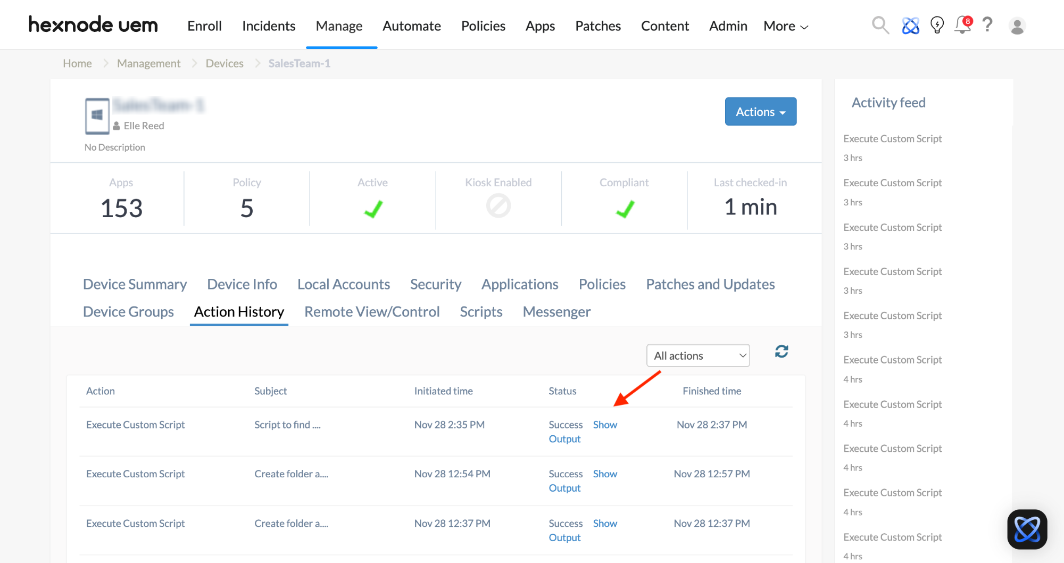Open the search magnifier icon
The width and height of the screenshot is (1064, 563).
coord(880,25)
